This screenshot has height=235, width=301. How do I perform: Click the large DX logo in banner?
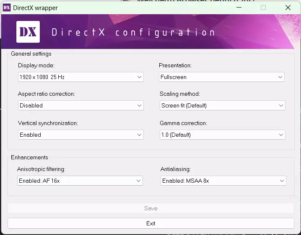tap(28, 32)
